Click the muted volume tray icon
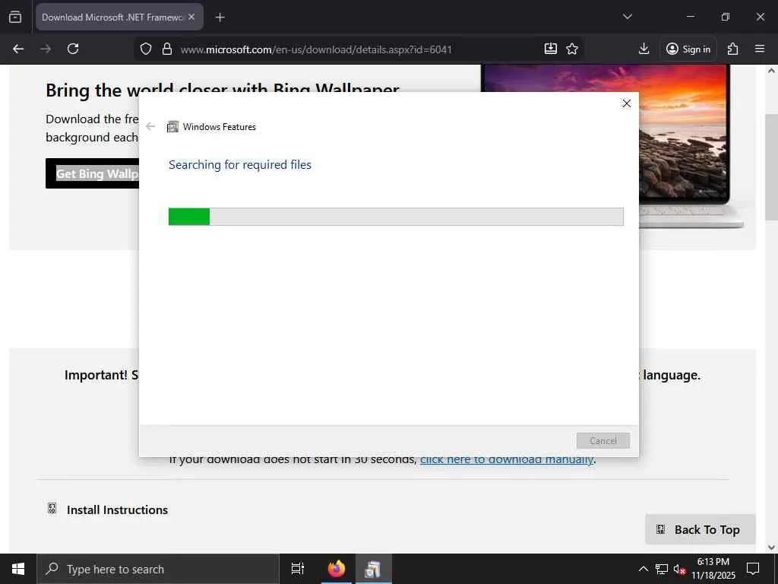 679,569
